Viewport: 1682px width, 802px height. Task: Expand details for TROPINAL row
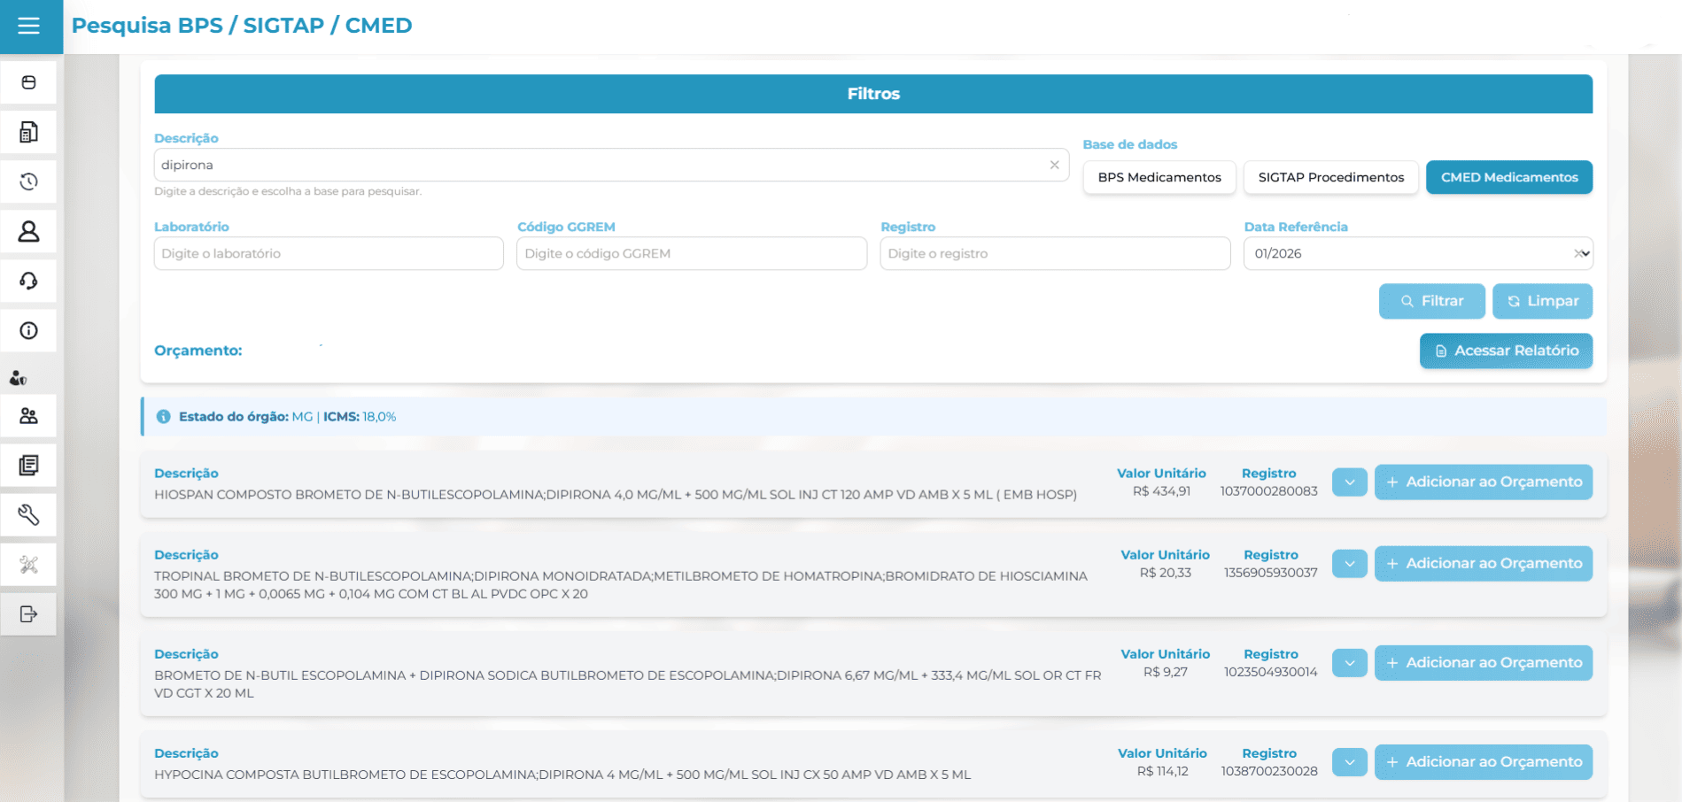[1349, 564]
